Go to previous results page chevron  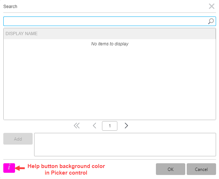pyautogui.click(x=95, y=126)
